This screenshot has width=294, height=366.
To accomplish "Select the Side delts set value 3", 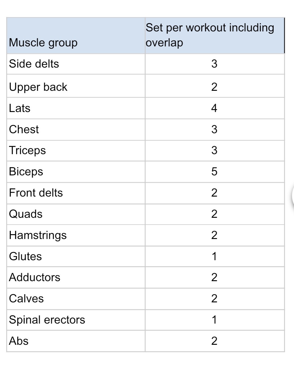I will 214,64.
